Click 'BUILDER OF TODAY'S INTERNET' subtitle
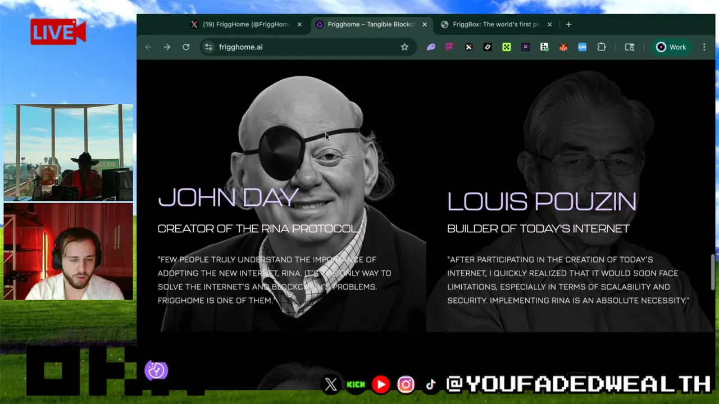Screen dimensions: 719x404 point(538,228)
